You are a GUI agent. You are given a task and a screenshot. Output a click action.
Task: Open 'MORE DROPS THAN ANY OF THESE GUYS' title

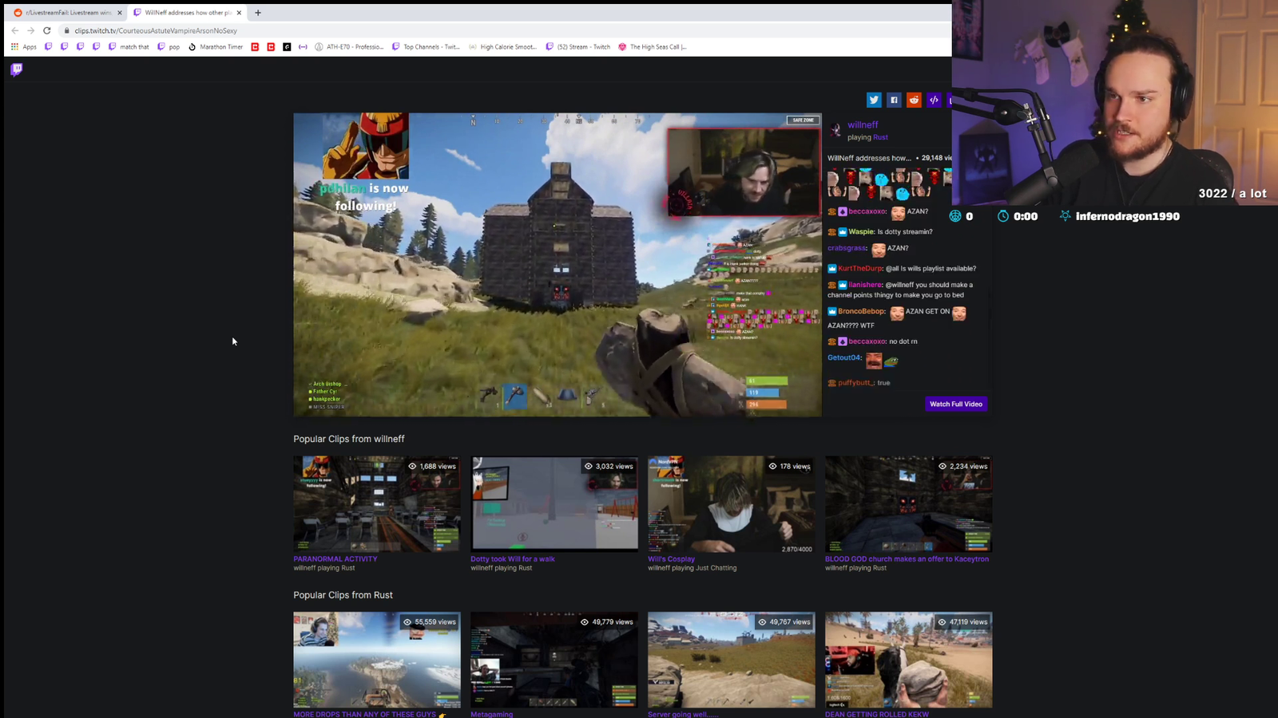(365, 714)
